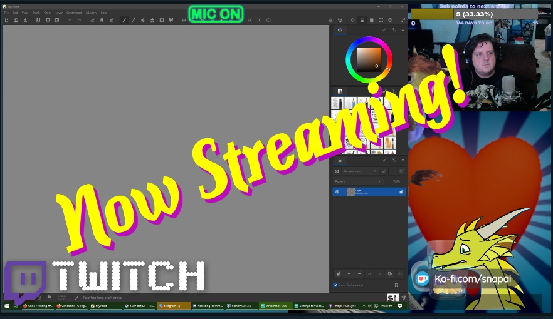Expand the system tray hidden icons chevron

pos(364,306)
